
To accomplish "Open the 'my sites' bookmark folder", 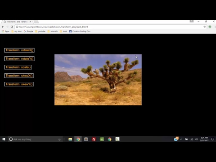I will point(16,31).
